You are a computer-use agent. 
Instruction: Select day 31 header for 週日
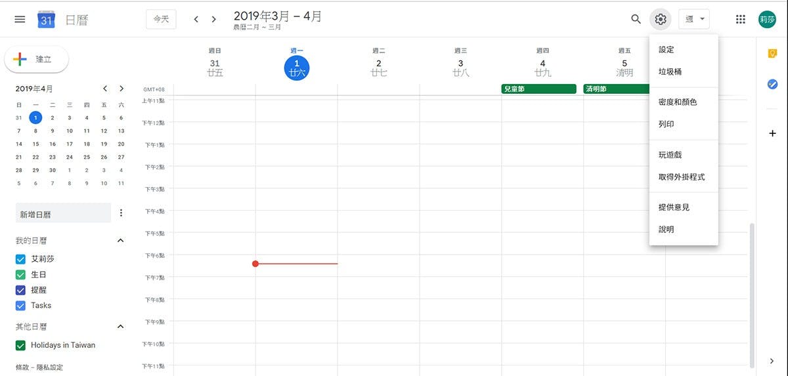[215, 64]
